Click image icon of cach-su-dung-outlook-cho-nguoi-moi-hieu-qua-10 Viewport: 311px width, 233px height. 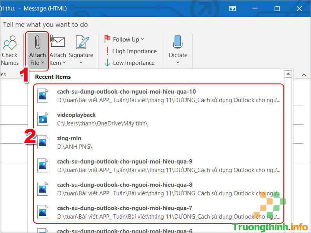(43, 96)
